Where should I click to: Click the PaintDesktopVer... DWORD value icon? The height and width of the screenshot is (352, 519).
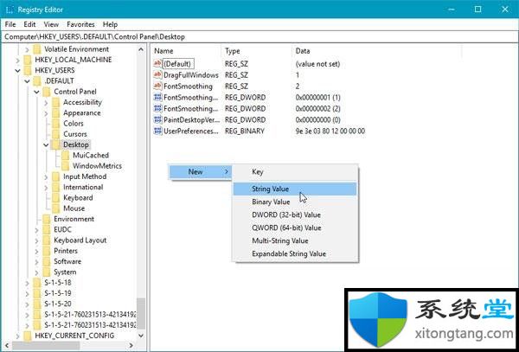pos(158,119)
